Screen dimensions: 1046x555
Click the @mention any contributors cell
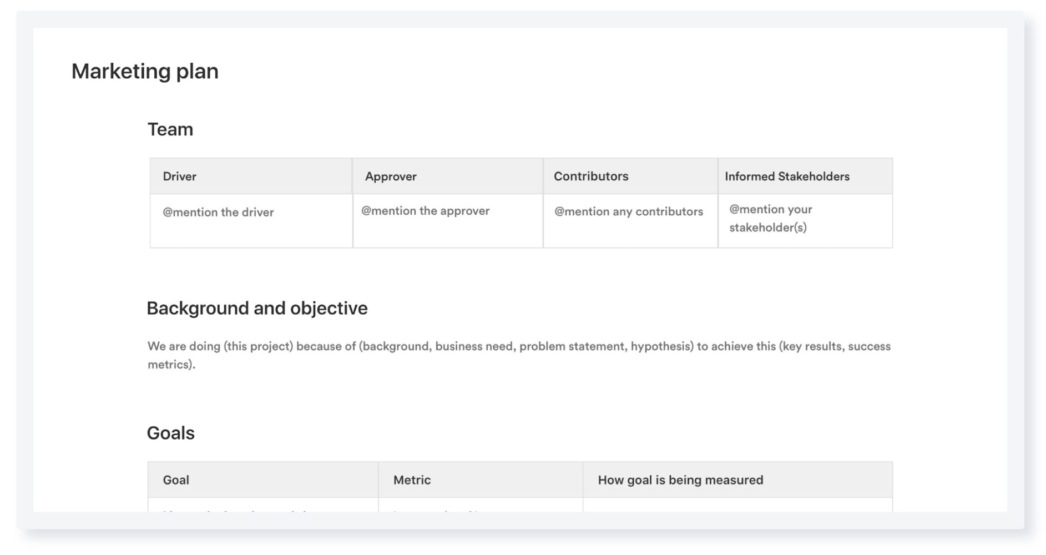click(628, 211)
